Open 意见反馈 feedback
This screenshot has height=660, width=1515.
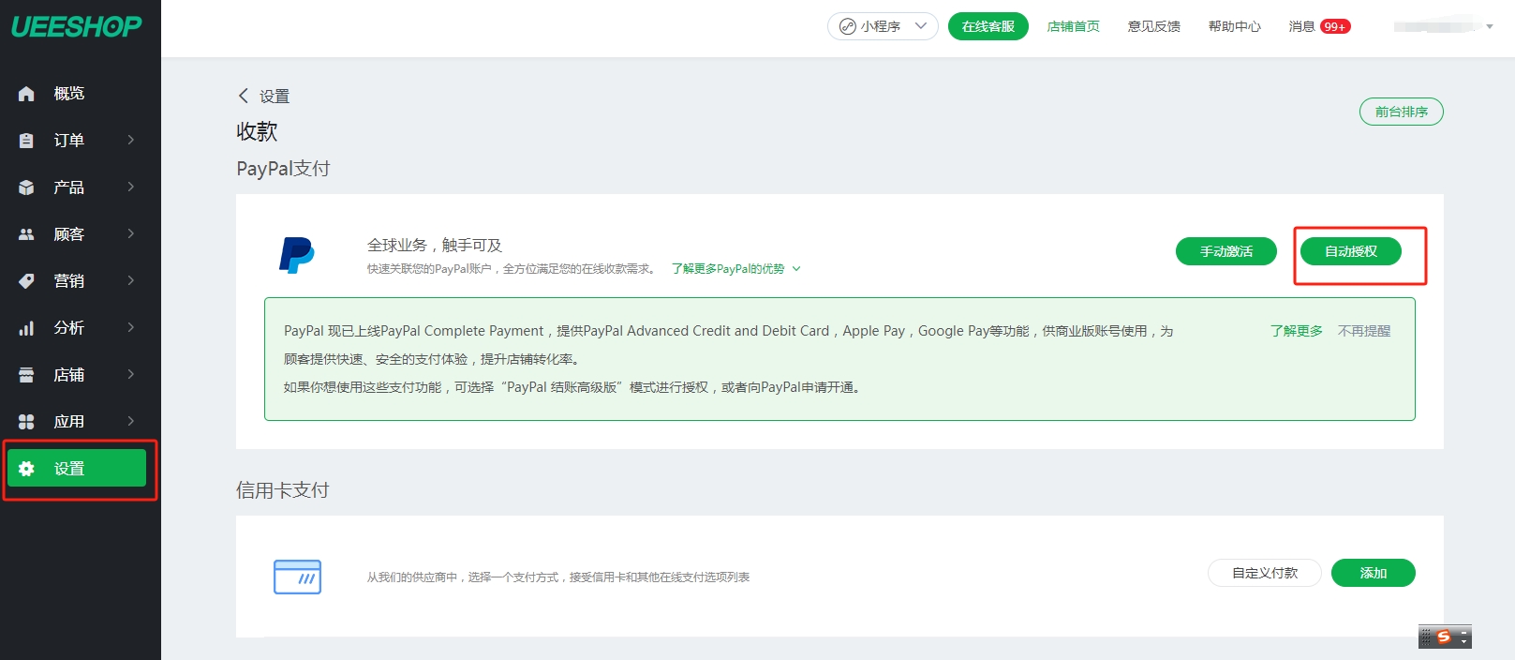point(1154,26)
